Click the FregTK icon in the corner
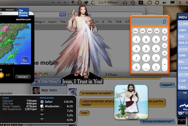 click(182, 120)
